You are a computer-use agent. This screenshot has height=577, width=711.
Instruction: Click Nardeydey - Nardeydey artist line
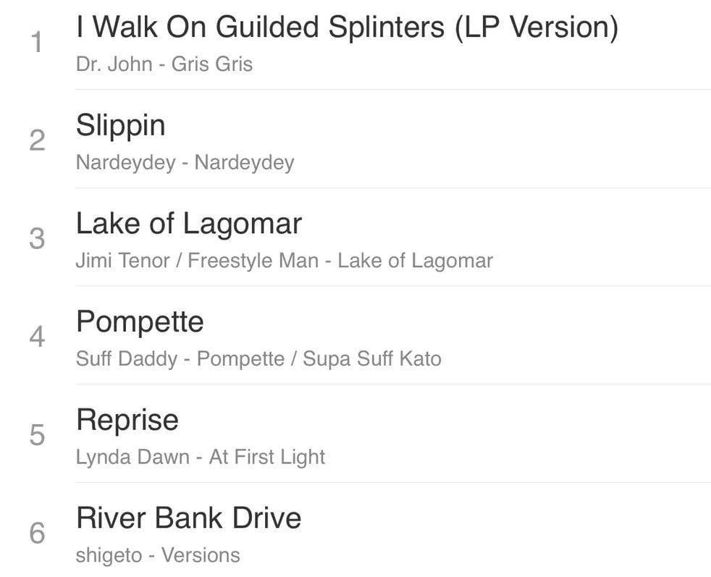[185, 162]
